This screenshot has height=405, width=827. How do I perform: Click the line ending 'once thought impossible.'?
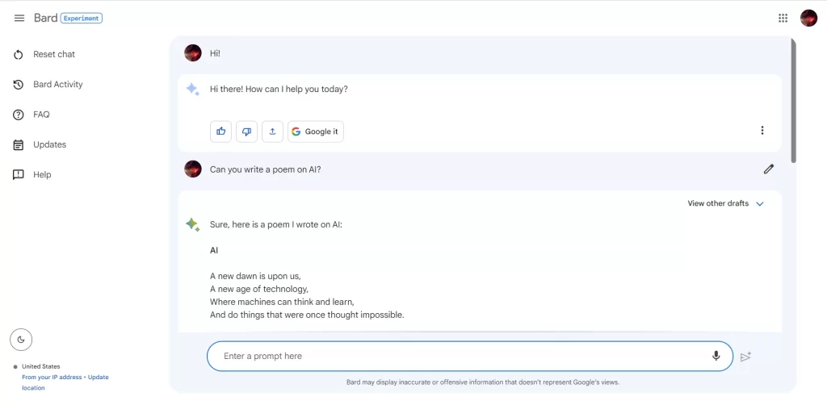[307, 315]
